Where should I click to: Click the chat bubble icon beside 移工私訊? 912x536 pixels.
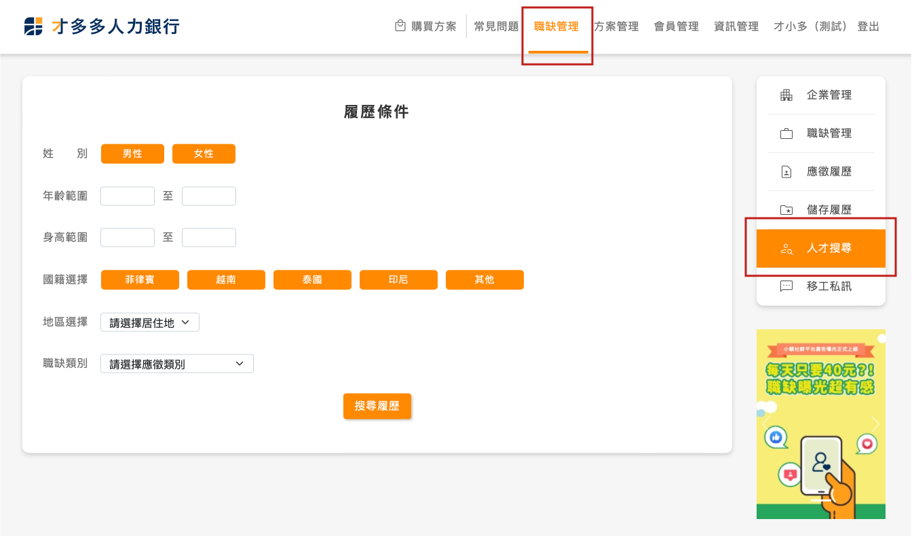pos(786,287)
